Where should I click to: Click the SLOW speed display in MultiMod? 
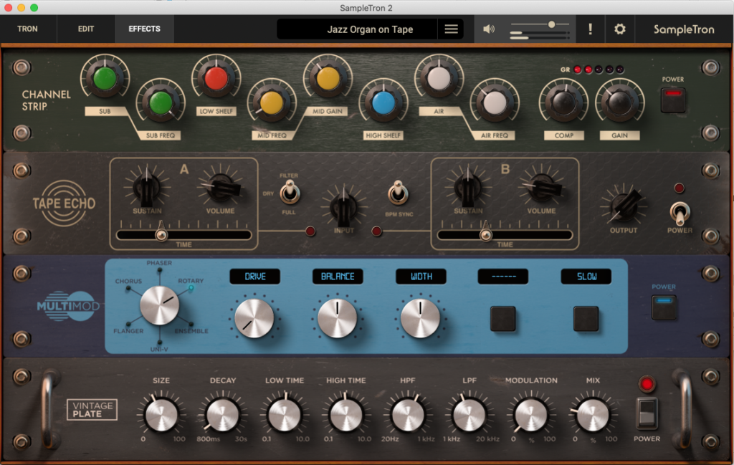pyautogui.click(x=586, y=277)
